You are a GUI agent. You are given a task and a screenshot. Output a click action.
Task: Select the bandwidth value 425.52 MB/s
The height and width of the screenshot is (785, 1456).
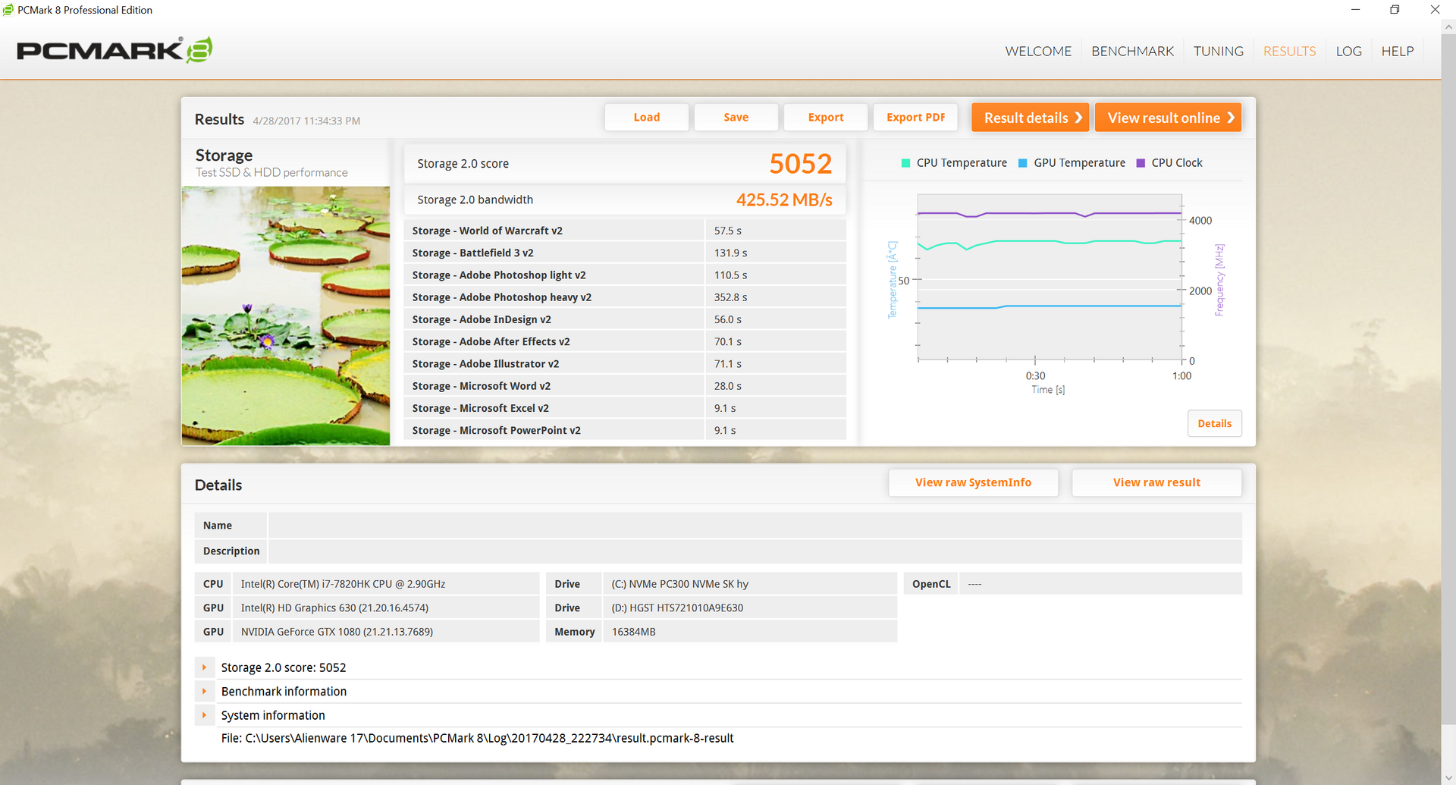784,200
